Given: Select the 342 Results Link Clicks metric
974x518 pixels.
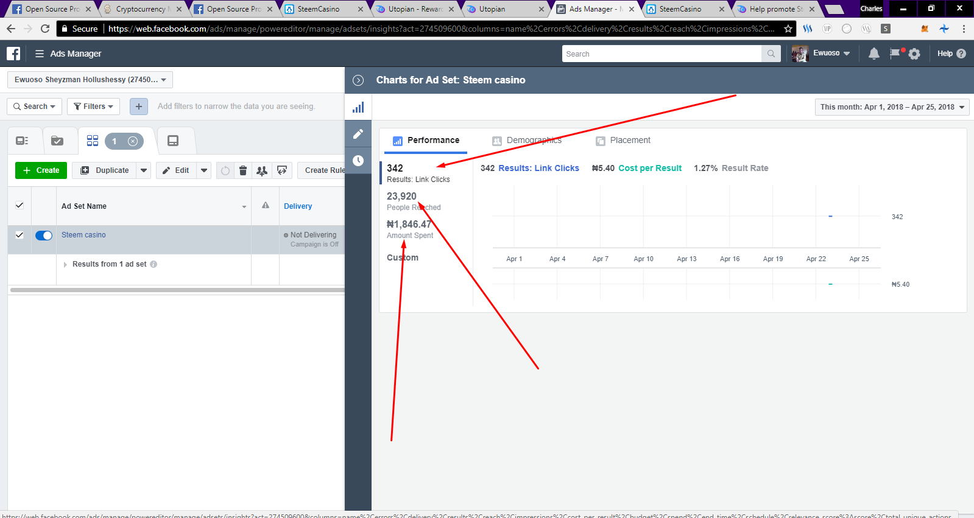Looking at the screenshot, I should [x=426, y=173].
